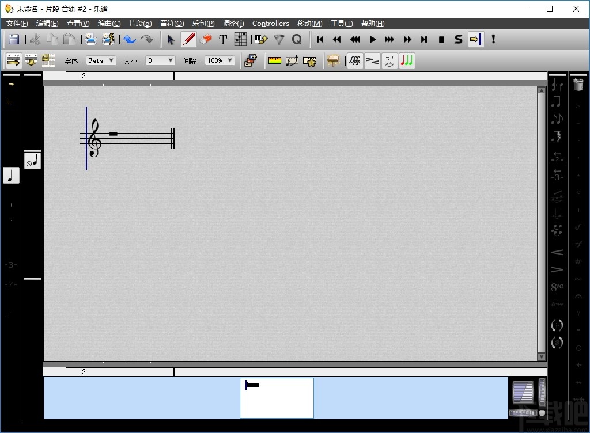590x433 pixels.
Task: Copy selection using the copy icon
Action: (x=52, y=39)
